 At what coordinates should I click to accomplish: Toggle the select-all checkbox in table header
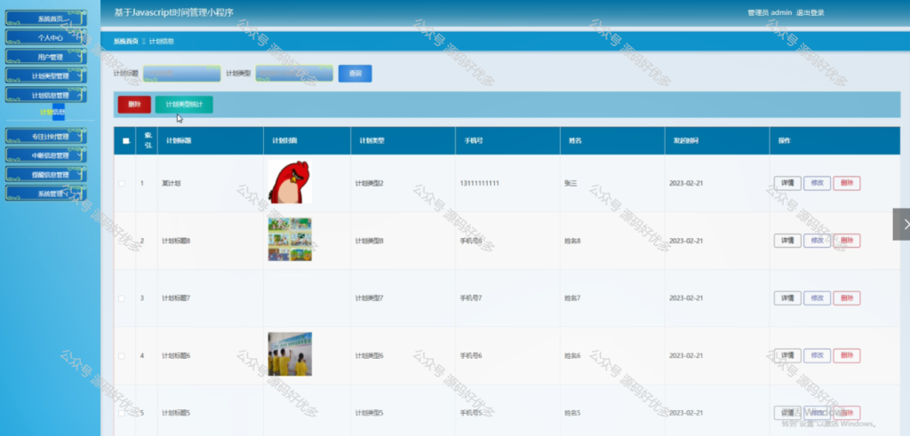(x=126, y=140)
